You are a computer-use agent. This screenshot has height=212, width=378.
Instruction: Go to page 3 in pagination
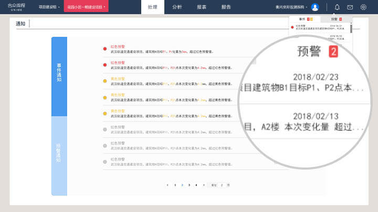189,185
